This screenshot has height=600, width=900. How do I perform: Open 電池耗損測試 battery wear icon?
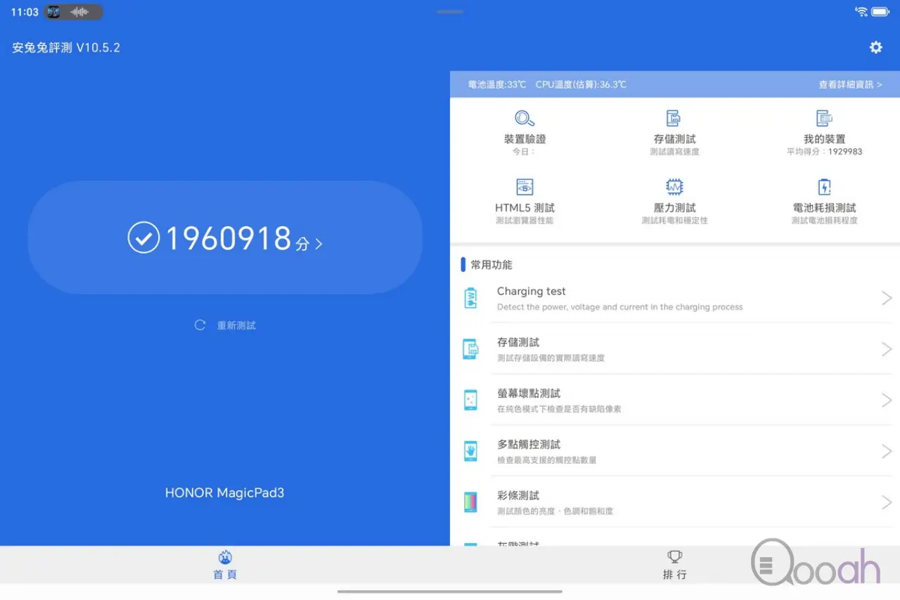pos(824,187)
